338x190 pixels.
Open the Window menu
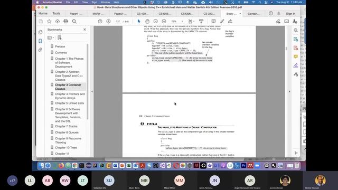[105, 2]
